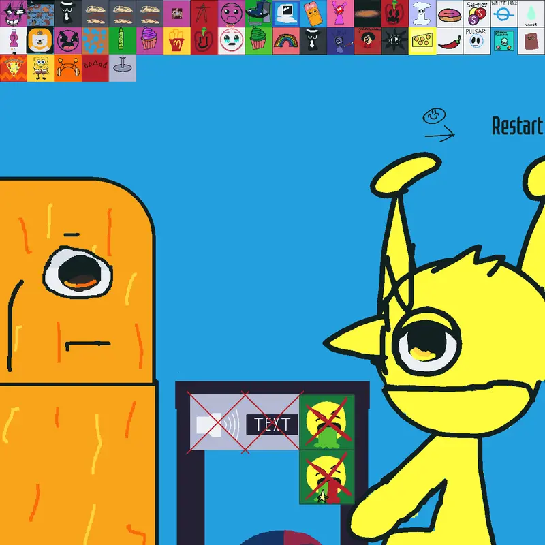Pick the pizza slice icon
The width and height of the screenshot is (545, 545).
point(14,68)
